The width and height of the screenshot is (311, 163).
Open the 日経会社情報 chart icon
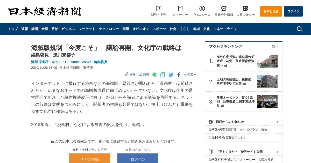click(224, 9)
